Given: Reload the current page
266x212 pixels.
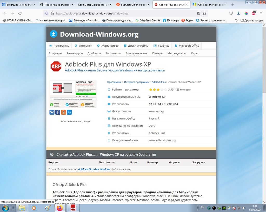Looking at the screenshot, I should click(x=20, y=13).
